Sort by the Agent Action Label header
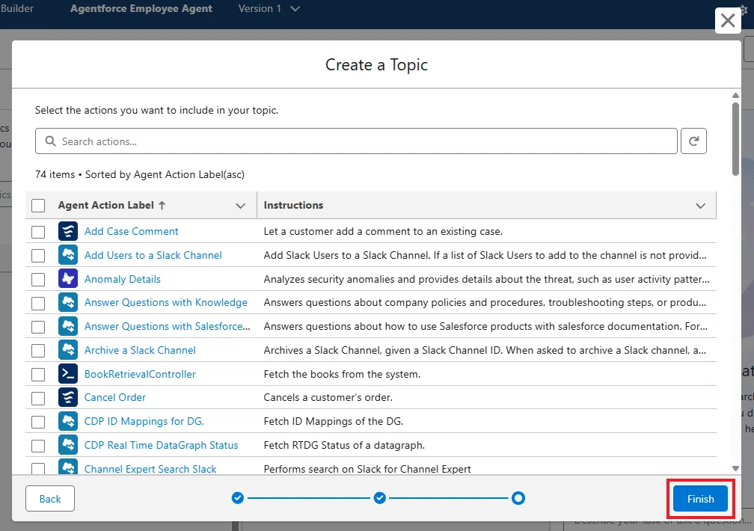Viewport: 754px width, 531px height. pyautogui.click(x=105, y=206)
